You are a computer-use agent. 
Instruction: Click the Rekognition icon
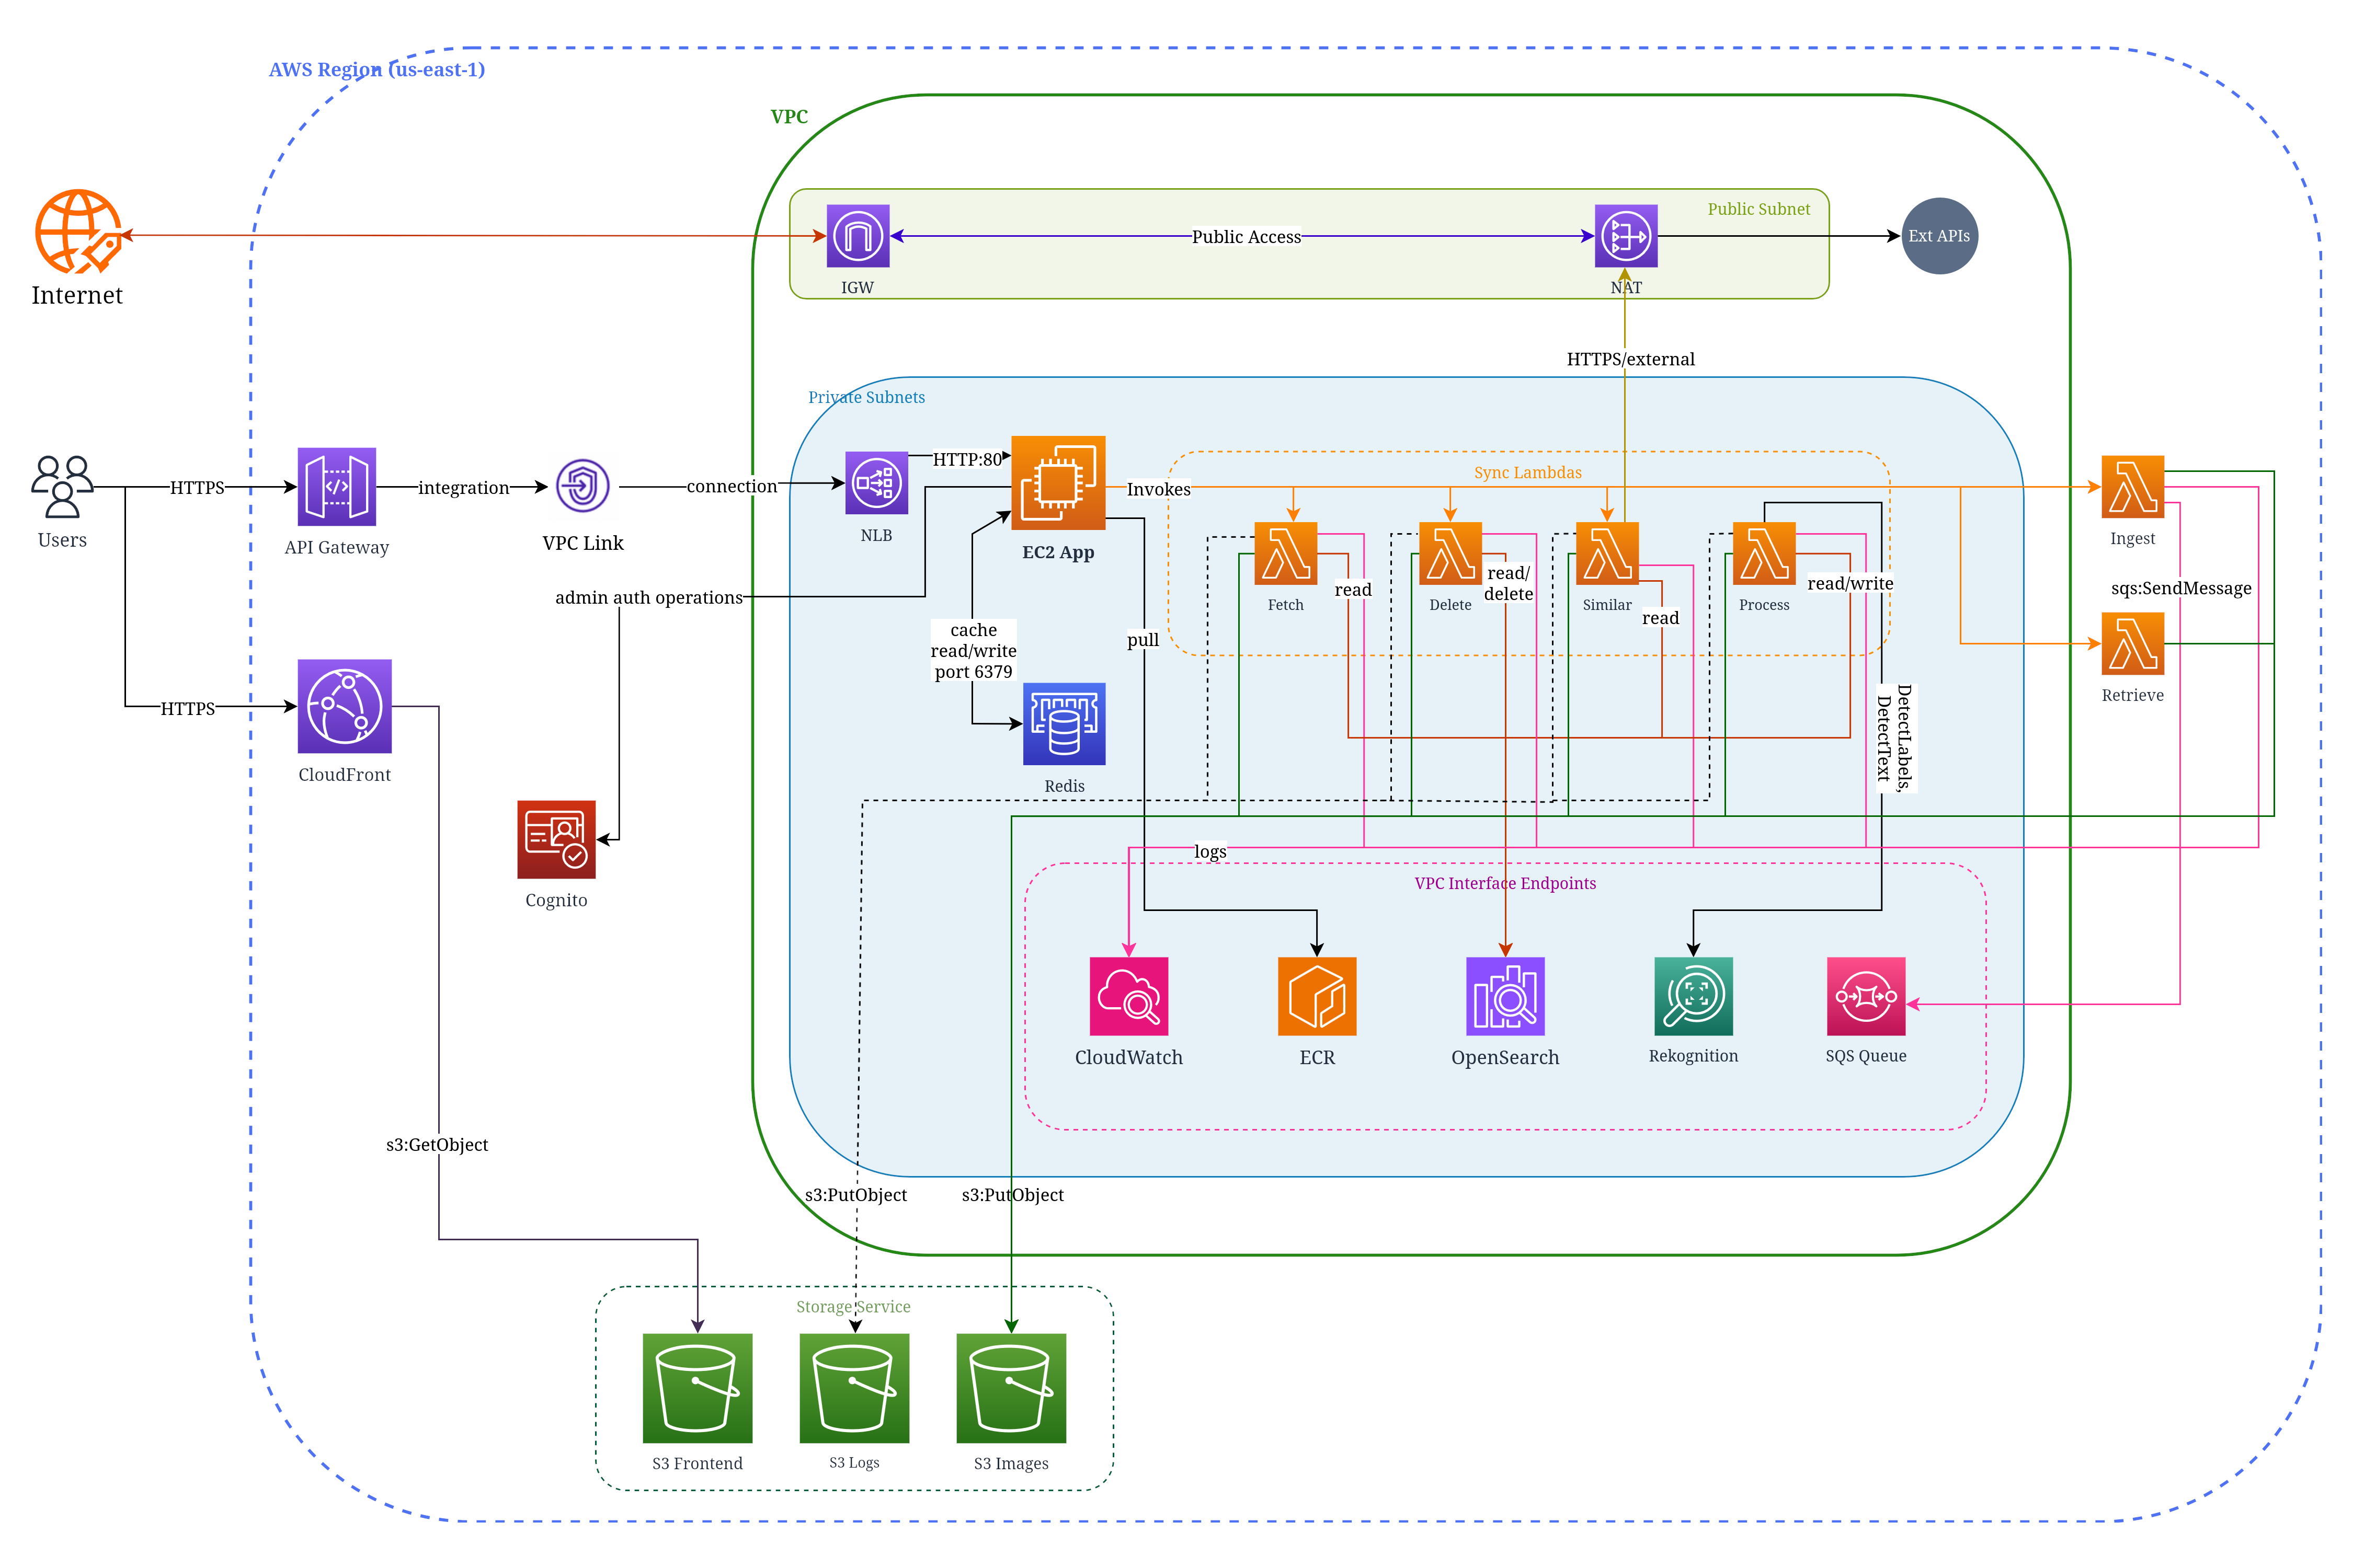[1693, 996]
